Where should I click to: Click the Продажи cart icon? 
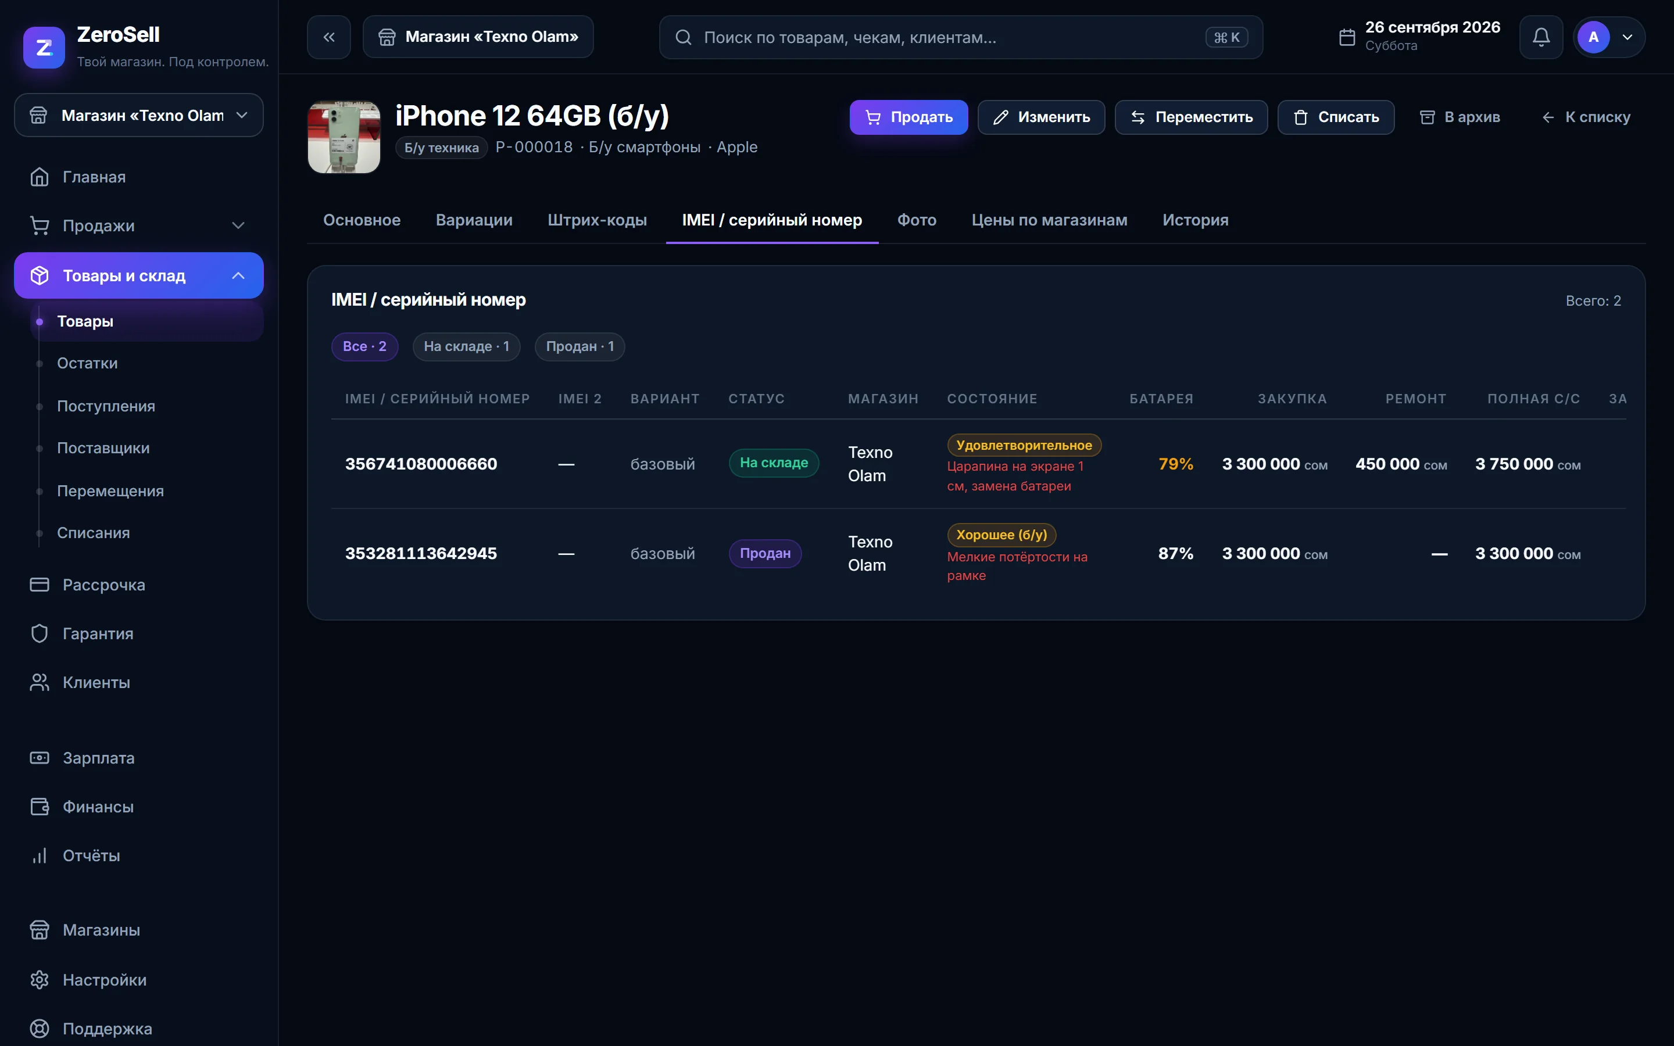40,225
